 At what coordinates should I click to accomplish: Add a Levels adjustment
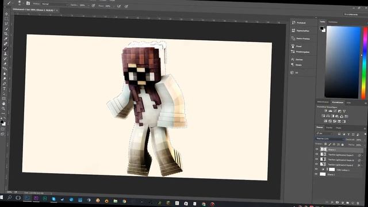click(x=331, y=111)
